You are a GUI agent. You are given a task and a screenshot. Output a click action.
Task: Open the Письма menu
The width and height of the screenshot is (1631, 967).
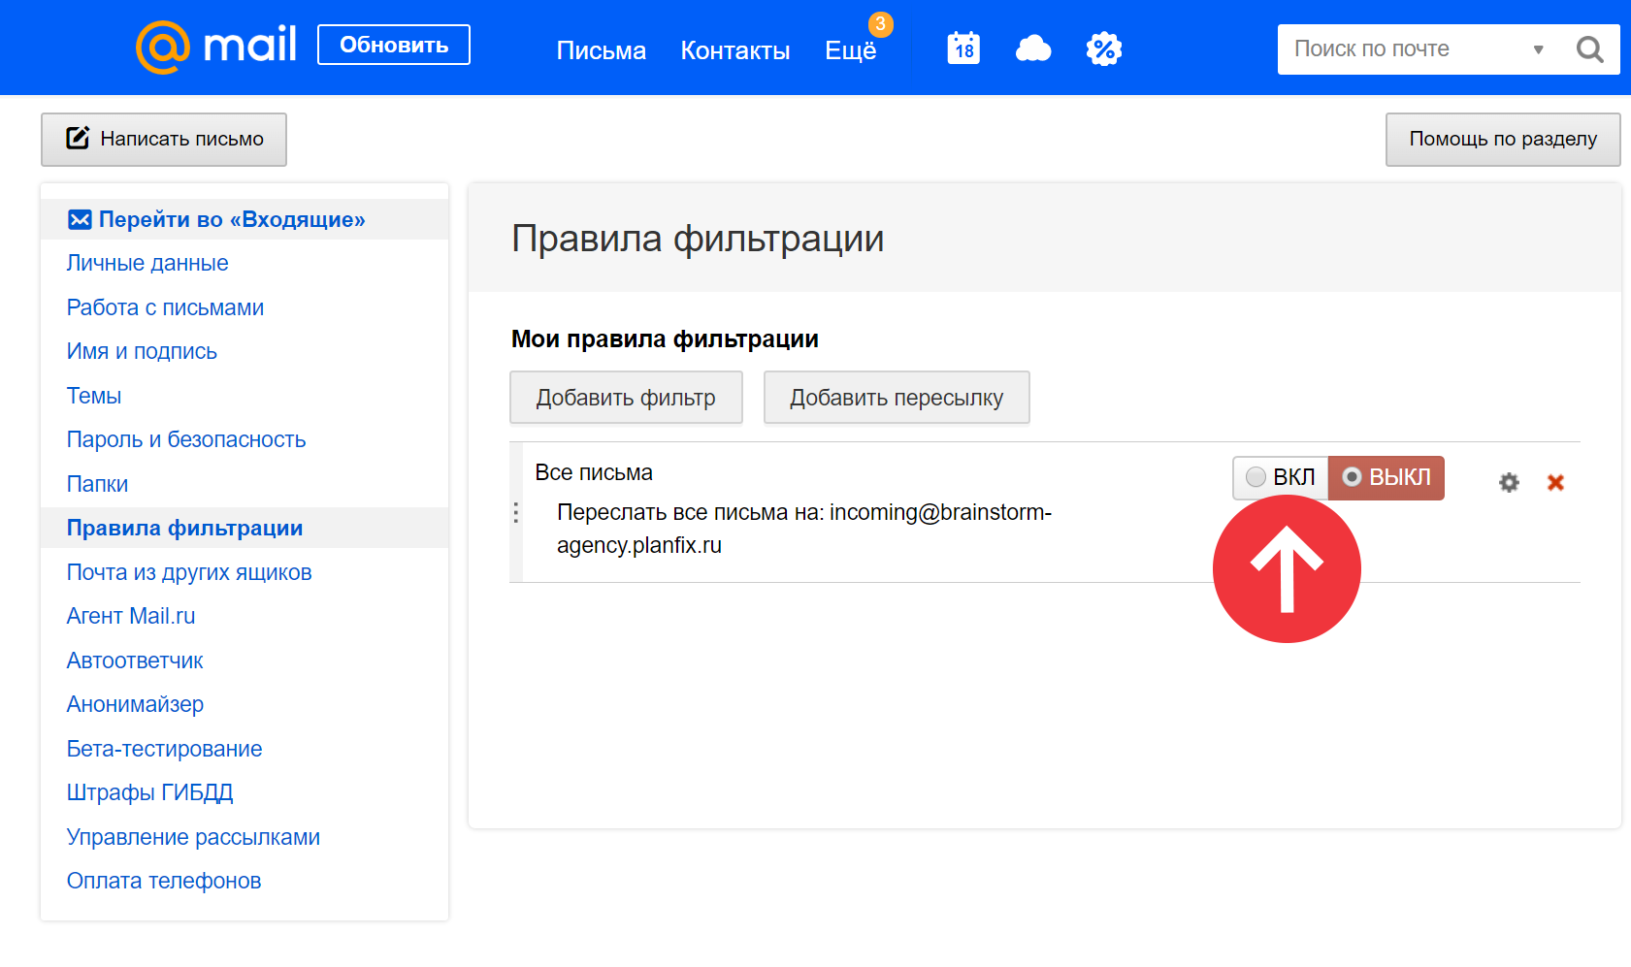click(602, 50)
